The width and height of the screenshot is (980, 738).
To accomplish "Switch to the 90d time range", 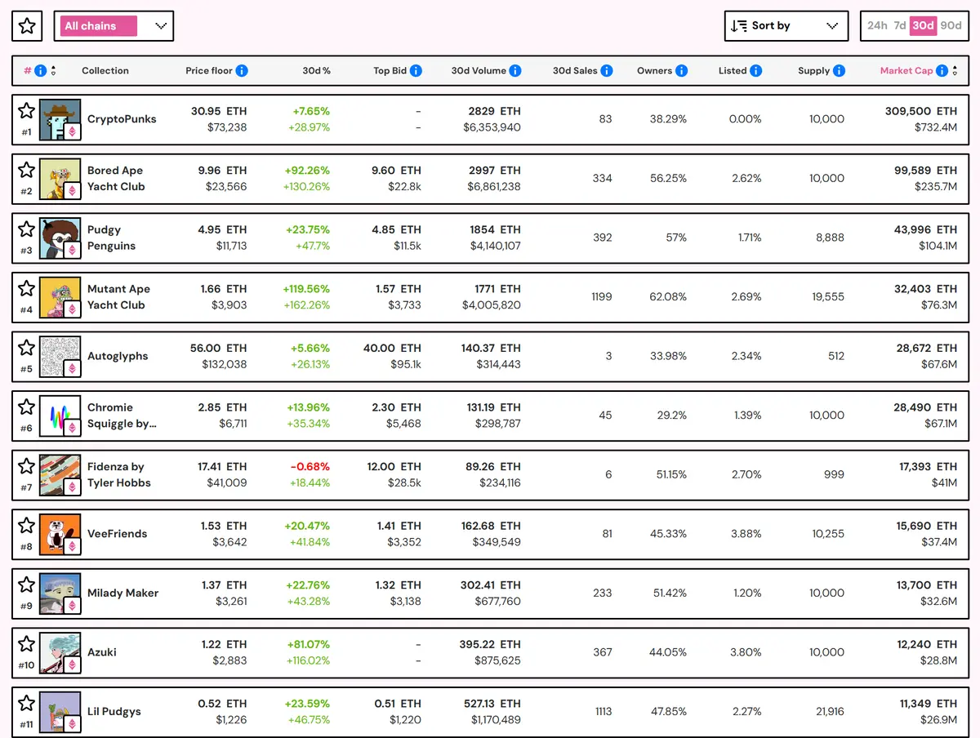I will 951,26.
